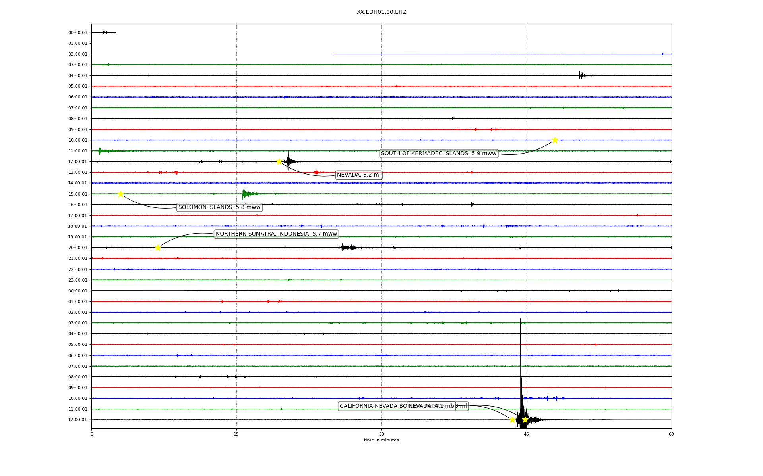Click the first 00:00:01 row label
The height and width of the screenshot is (476, 763).
77,33
